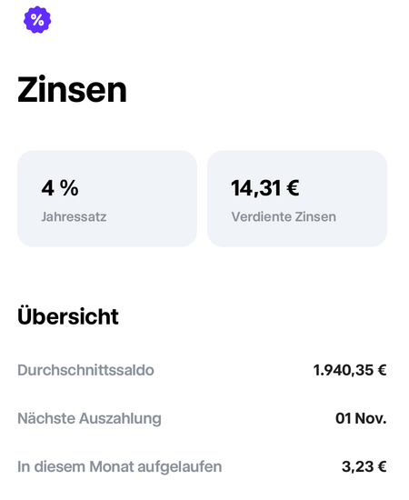Click the euro sign in earned interest card
The height and width of the screenshot is (500, 409).
point(293,187)
